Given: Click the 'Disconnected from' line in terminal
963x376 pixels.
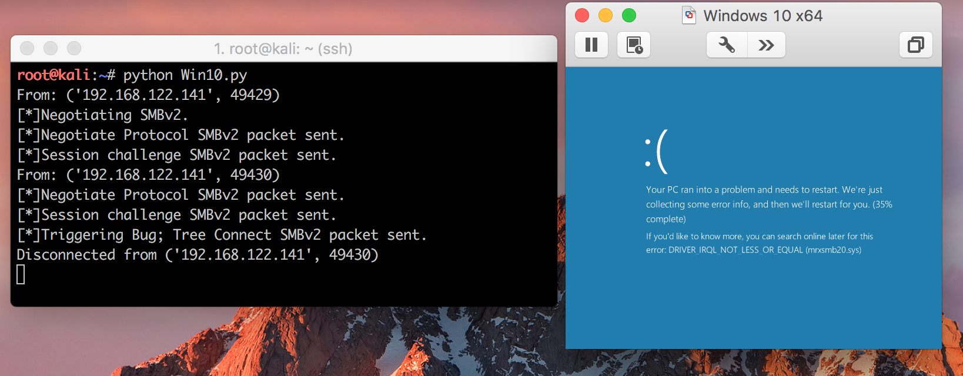Looking at the screenshot, I should pos(198,254).
